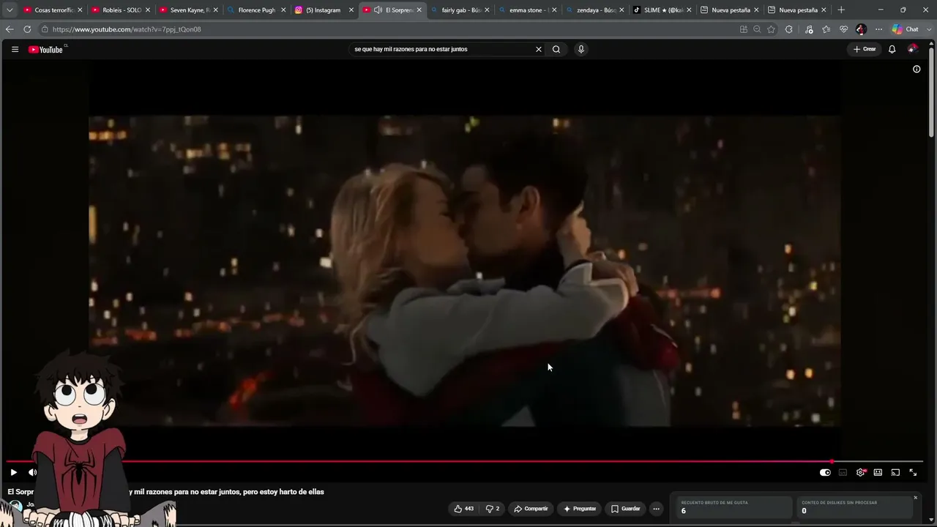The image size is (937, 527).
Task: Open the Crear menu
Action: (x=865, y=49)
